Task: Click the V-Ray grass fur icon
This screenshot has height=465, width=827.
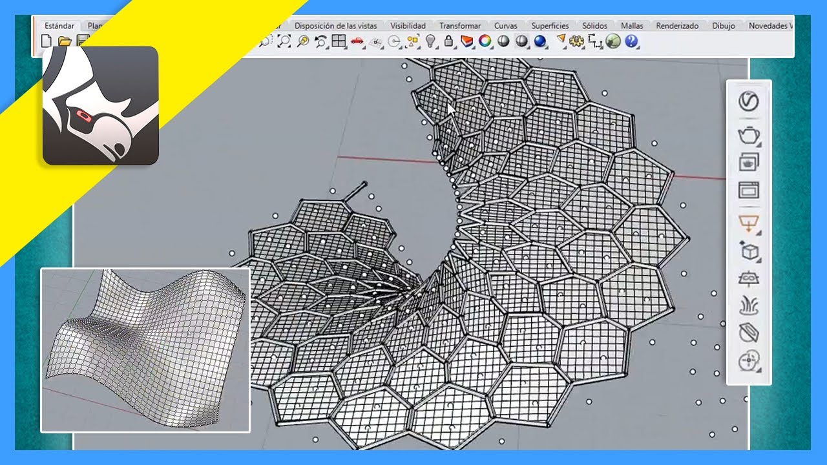Action: click(x=748, y=305)
